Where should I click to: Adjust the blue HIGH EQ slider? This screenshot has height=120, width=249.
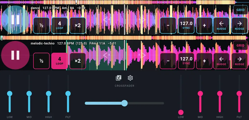coord(49,94)
